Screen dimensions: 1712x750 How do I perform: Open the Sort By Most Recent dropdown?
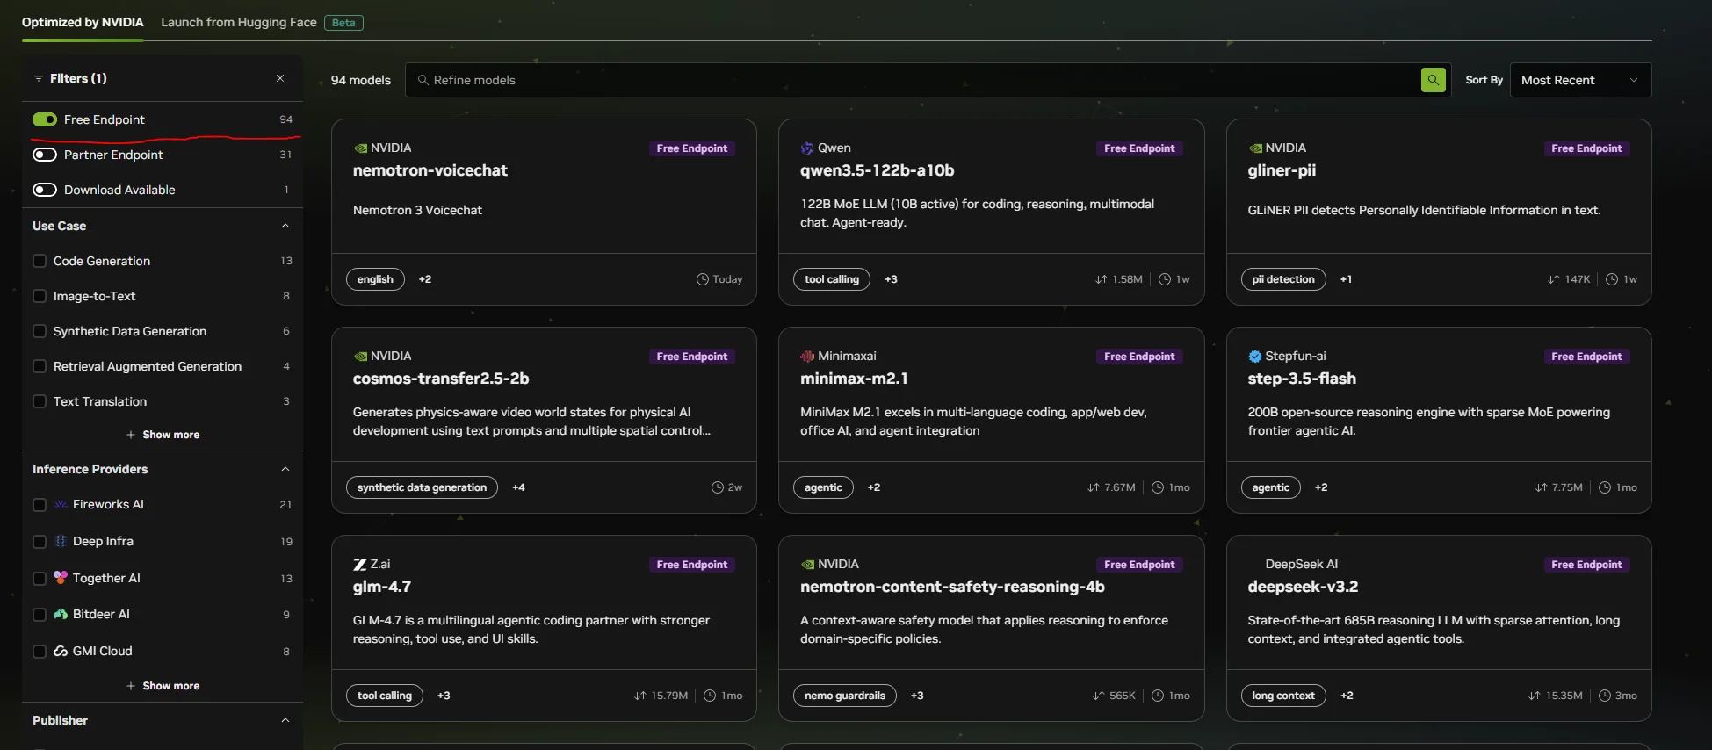tap(1579, 80)
